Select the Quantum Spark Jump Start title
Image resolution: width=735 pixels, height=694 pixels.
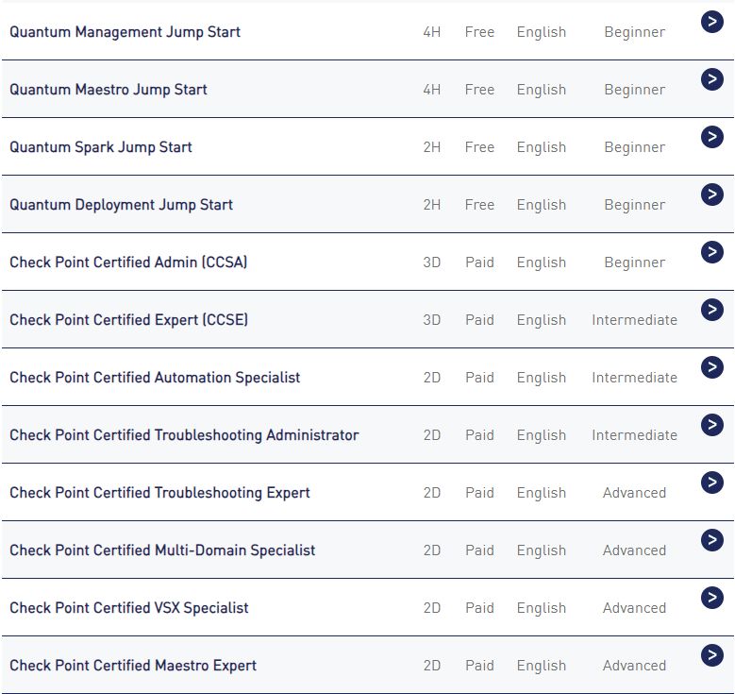[x=101, y=147]
